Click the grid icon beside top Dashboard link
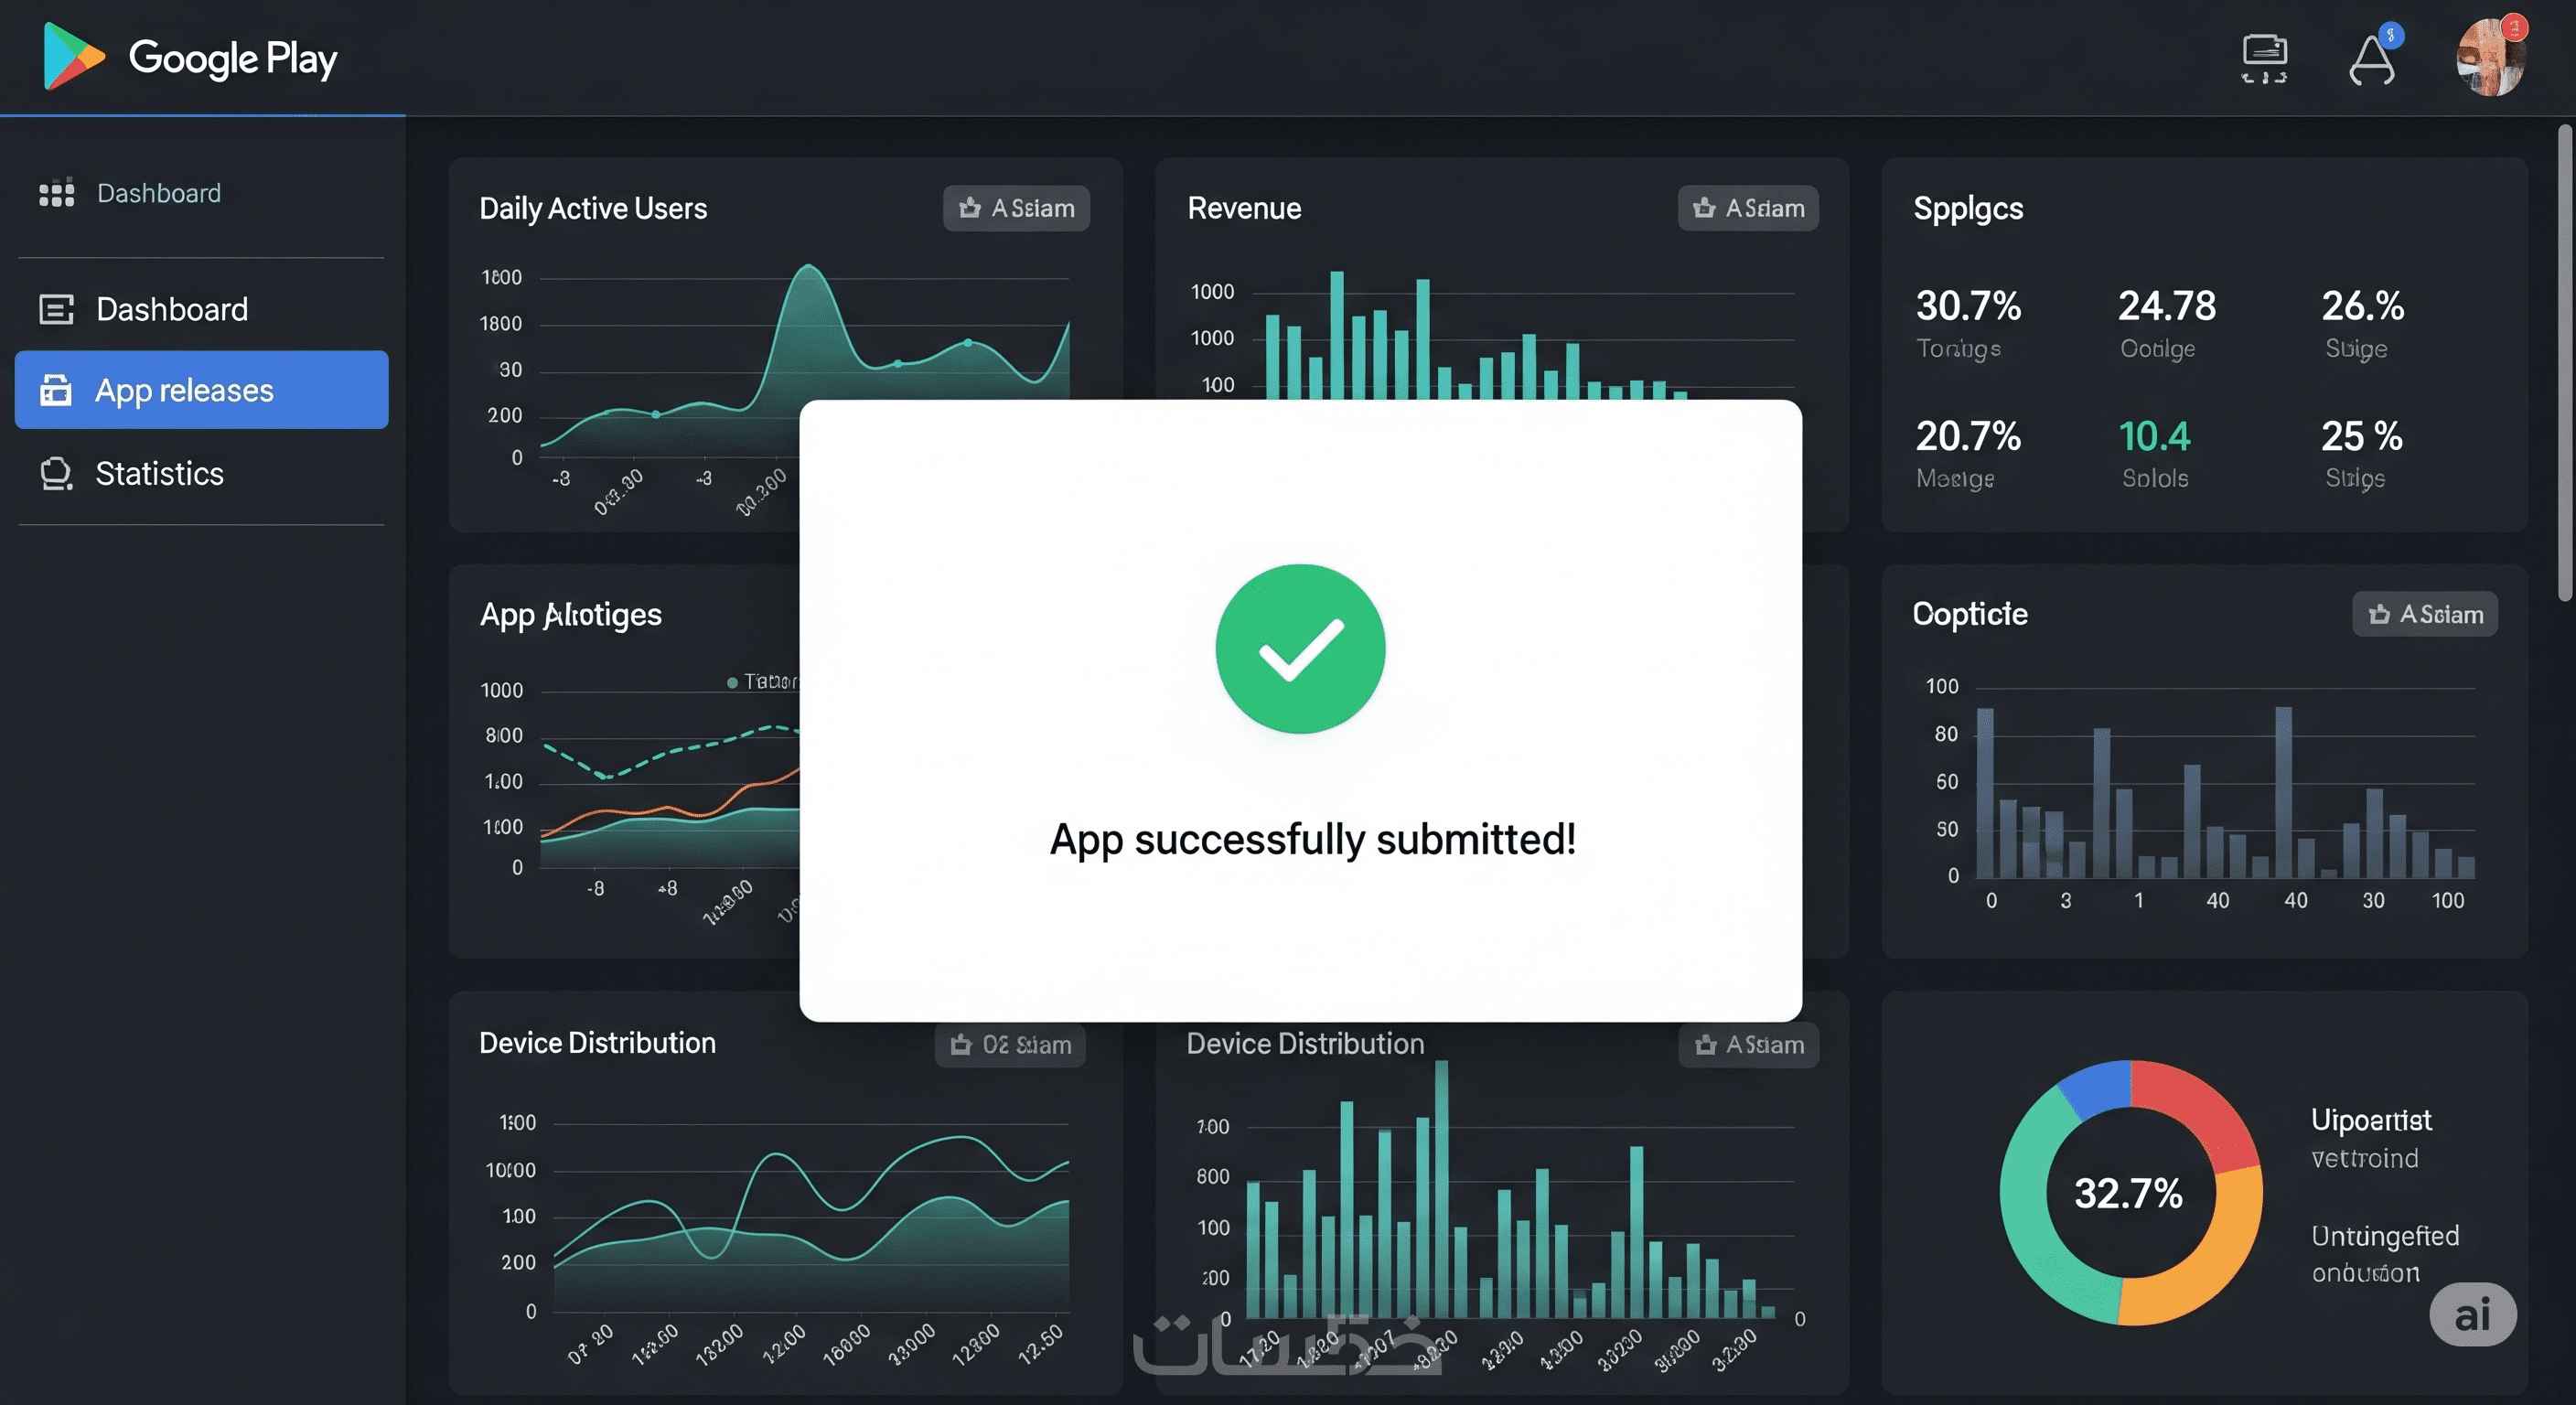Image resolution: width=2576 pixels, height=1405 pixels. tap(56, 193)
